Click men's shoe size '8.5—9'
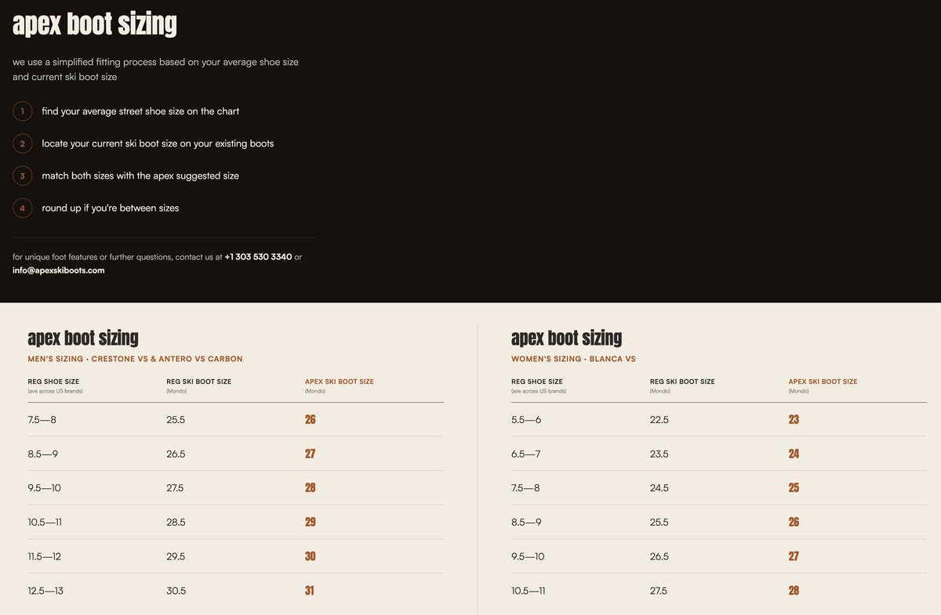 (x=42, y=454)
